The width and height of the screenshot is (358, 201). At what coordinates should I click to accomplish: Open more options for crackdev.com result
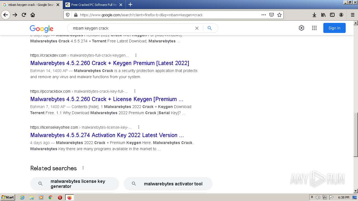click(x=136, y=55)
